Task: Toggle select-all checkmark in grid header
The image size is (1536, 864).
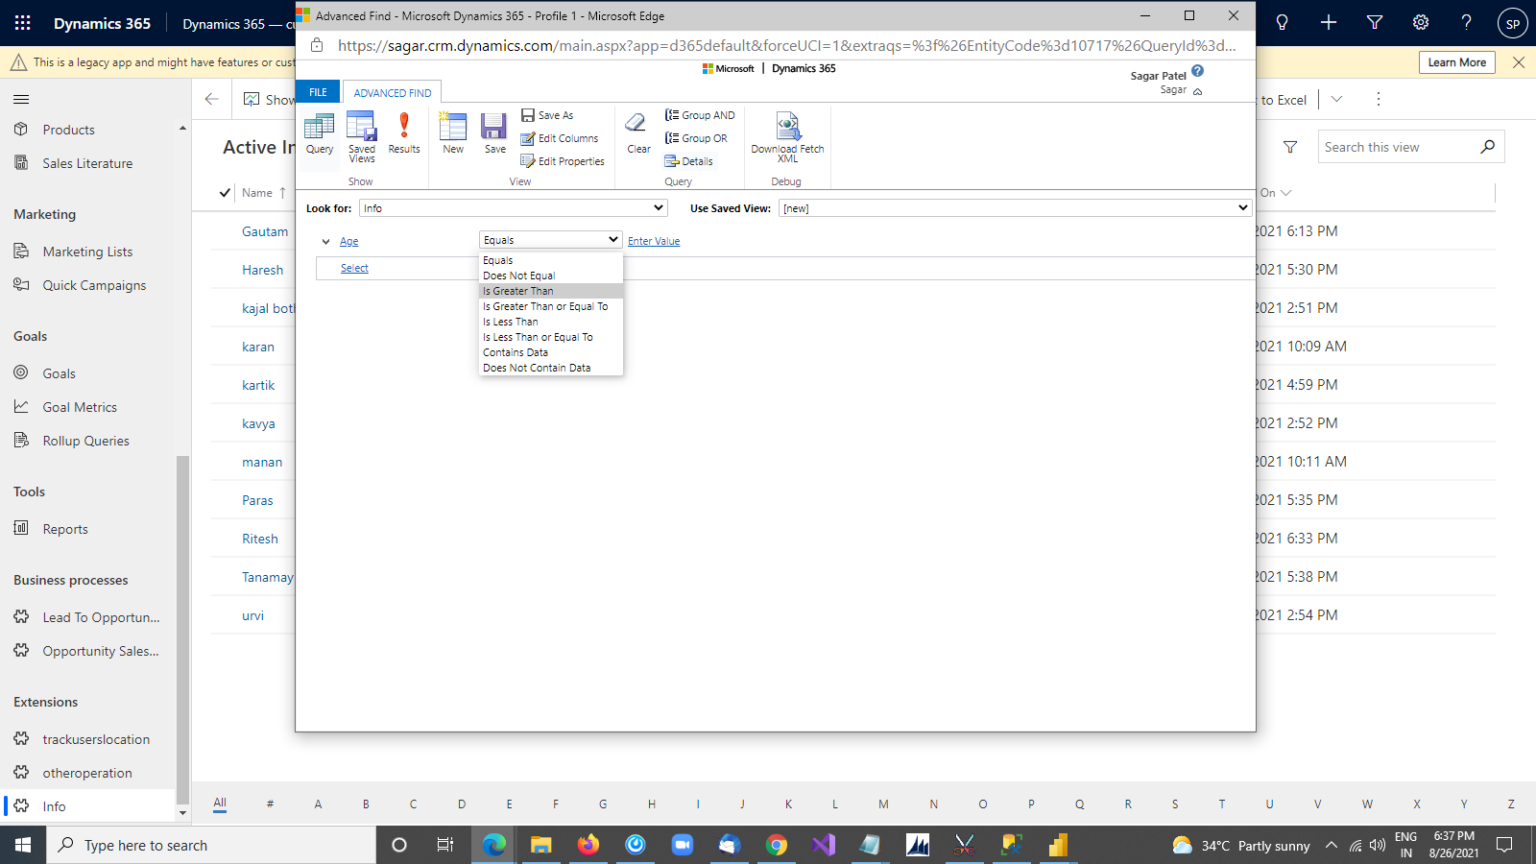Action: 225,193
